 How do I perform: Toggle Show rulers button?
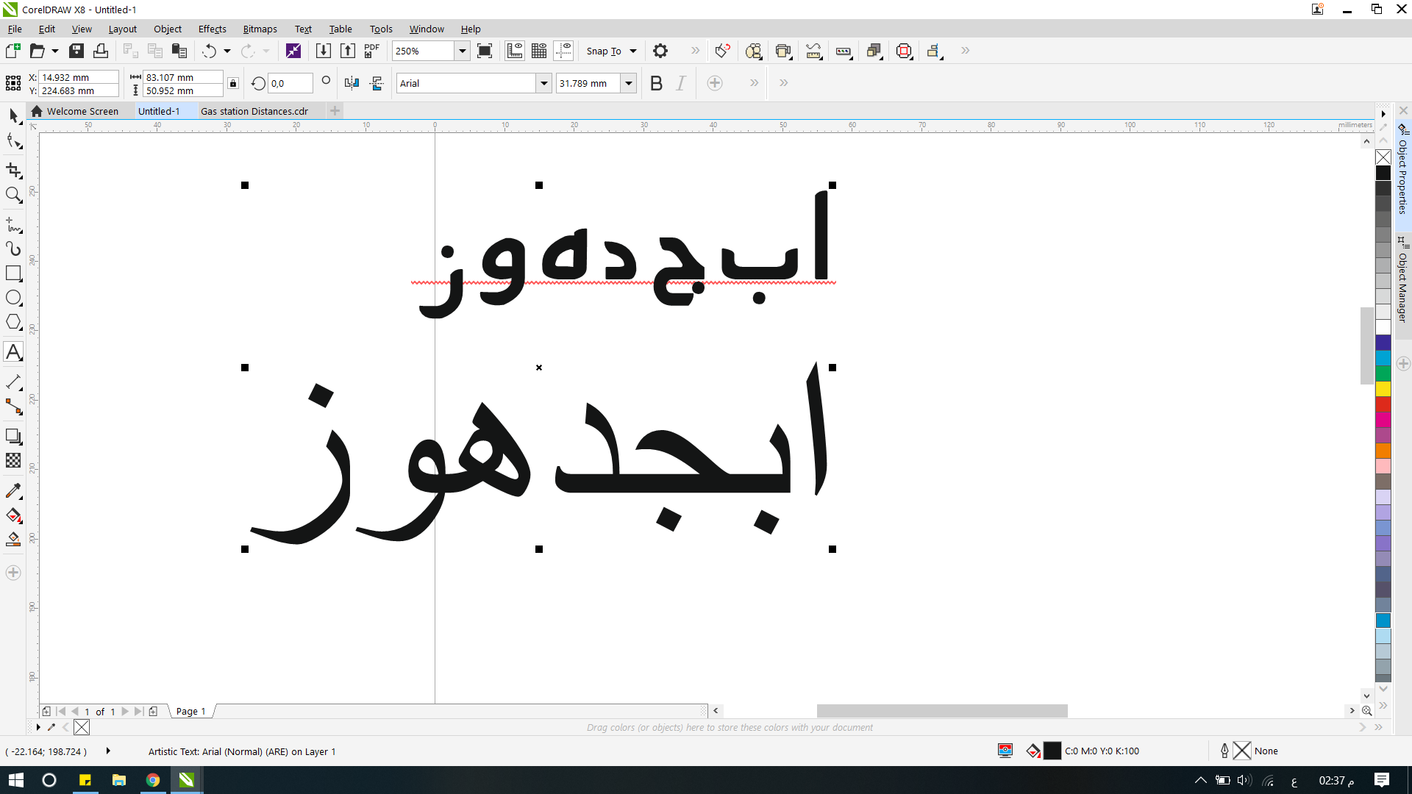click(515, 51)
